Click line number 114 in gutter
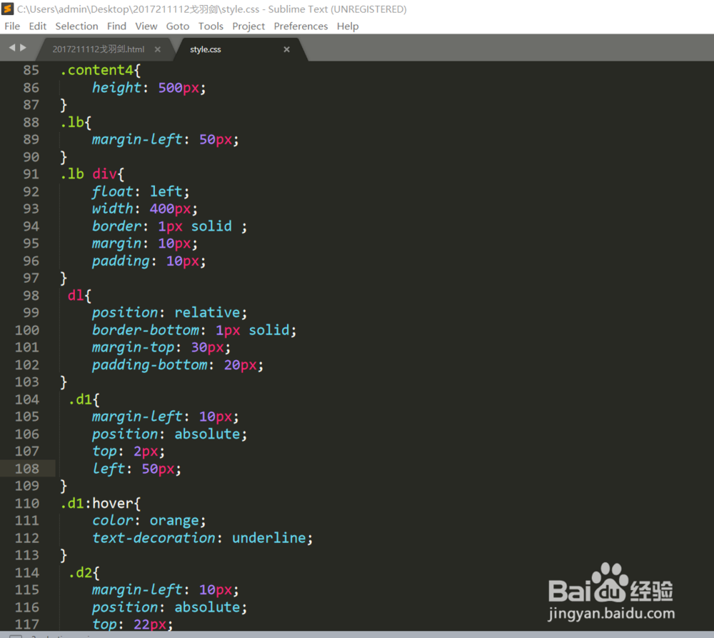The width and height of the screenshot is (714, 638). 27,572
